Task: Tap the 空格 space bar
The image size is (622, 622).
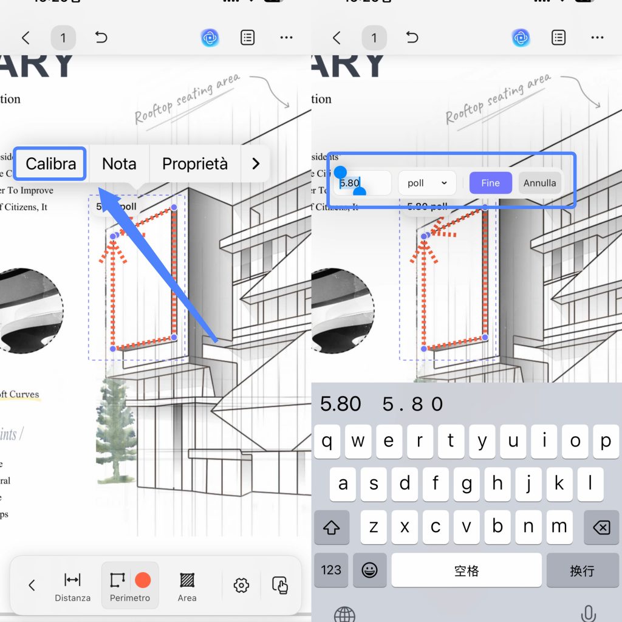Action: (x=466, y=570)
